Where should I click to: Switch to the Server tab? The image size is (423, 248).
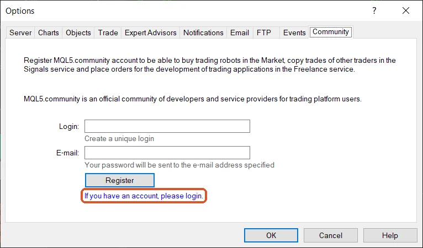point(20,33)
